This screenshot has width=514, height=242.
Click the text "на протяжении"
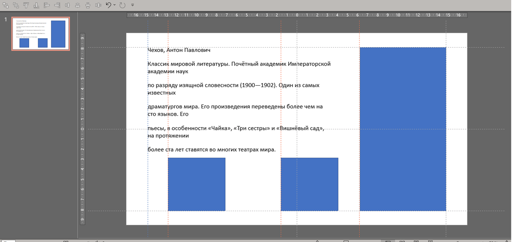[168, 136]
